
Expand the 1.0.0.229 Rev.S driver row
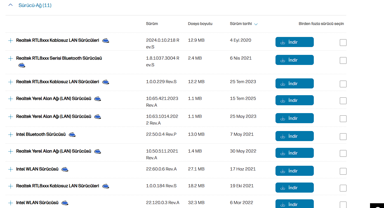pyautogui.click(x=11, y=82)
